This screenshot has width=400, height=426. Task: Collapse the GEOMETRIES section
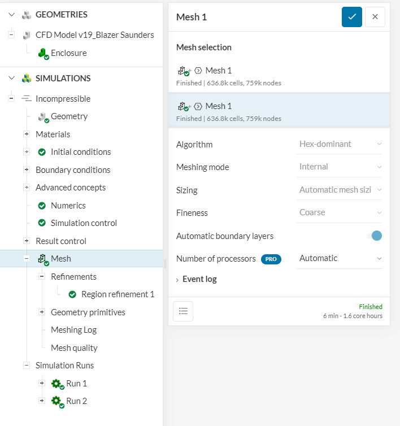pyautogui.click(x=11, y=15)
